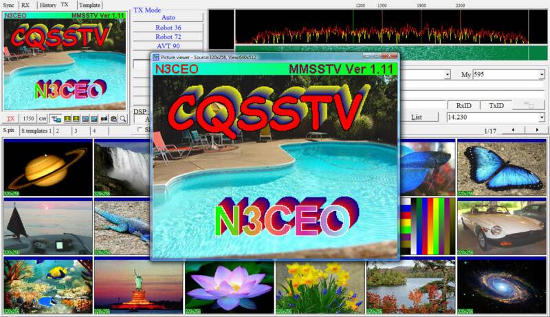The height and width of the screenshot is (317, 550).
Task: Click the first yellow template icon
Action: (67, 119)
